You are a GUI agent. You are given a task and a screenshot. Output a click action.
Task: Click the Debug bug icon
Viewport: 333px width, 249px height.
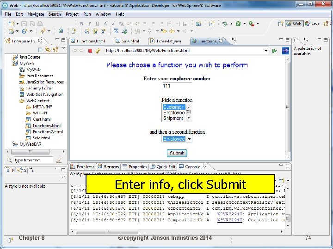coord(225,24)
